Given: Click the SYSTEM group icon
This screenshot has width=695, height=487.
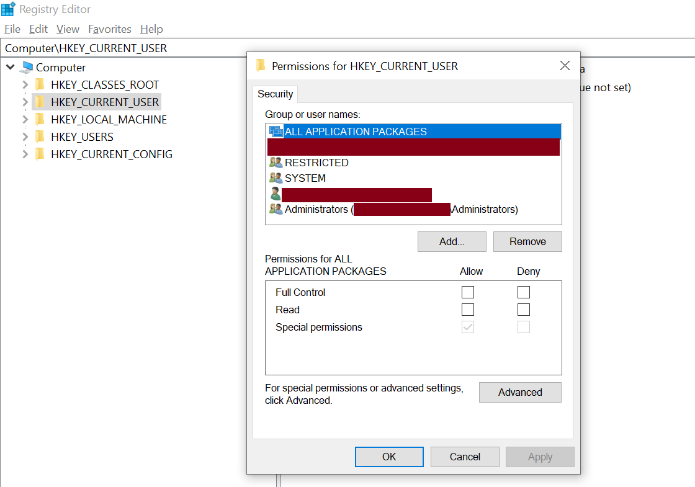Looking at the screenshot, I should (275, 178).
